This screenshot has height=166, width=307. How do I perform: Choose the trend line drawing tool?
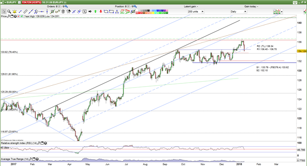pyautogui.click(x=31, y=12)
